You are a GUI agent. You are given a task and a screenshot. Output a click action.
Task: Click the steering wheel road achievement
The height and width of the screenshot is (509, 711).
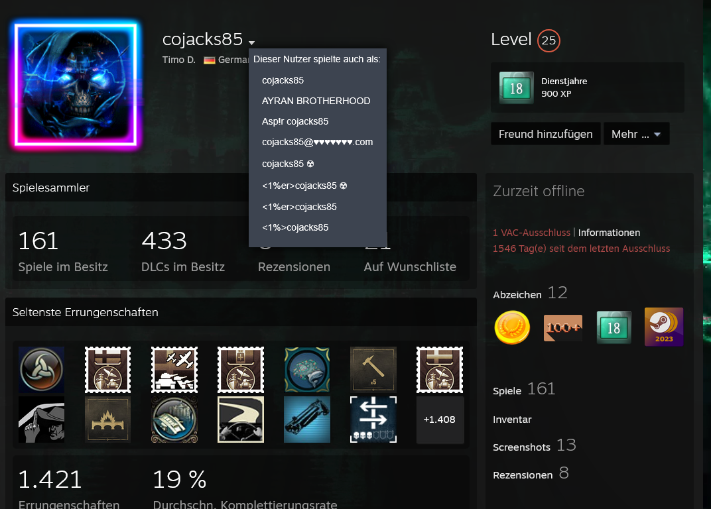pos(241,420)
